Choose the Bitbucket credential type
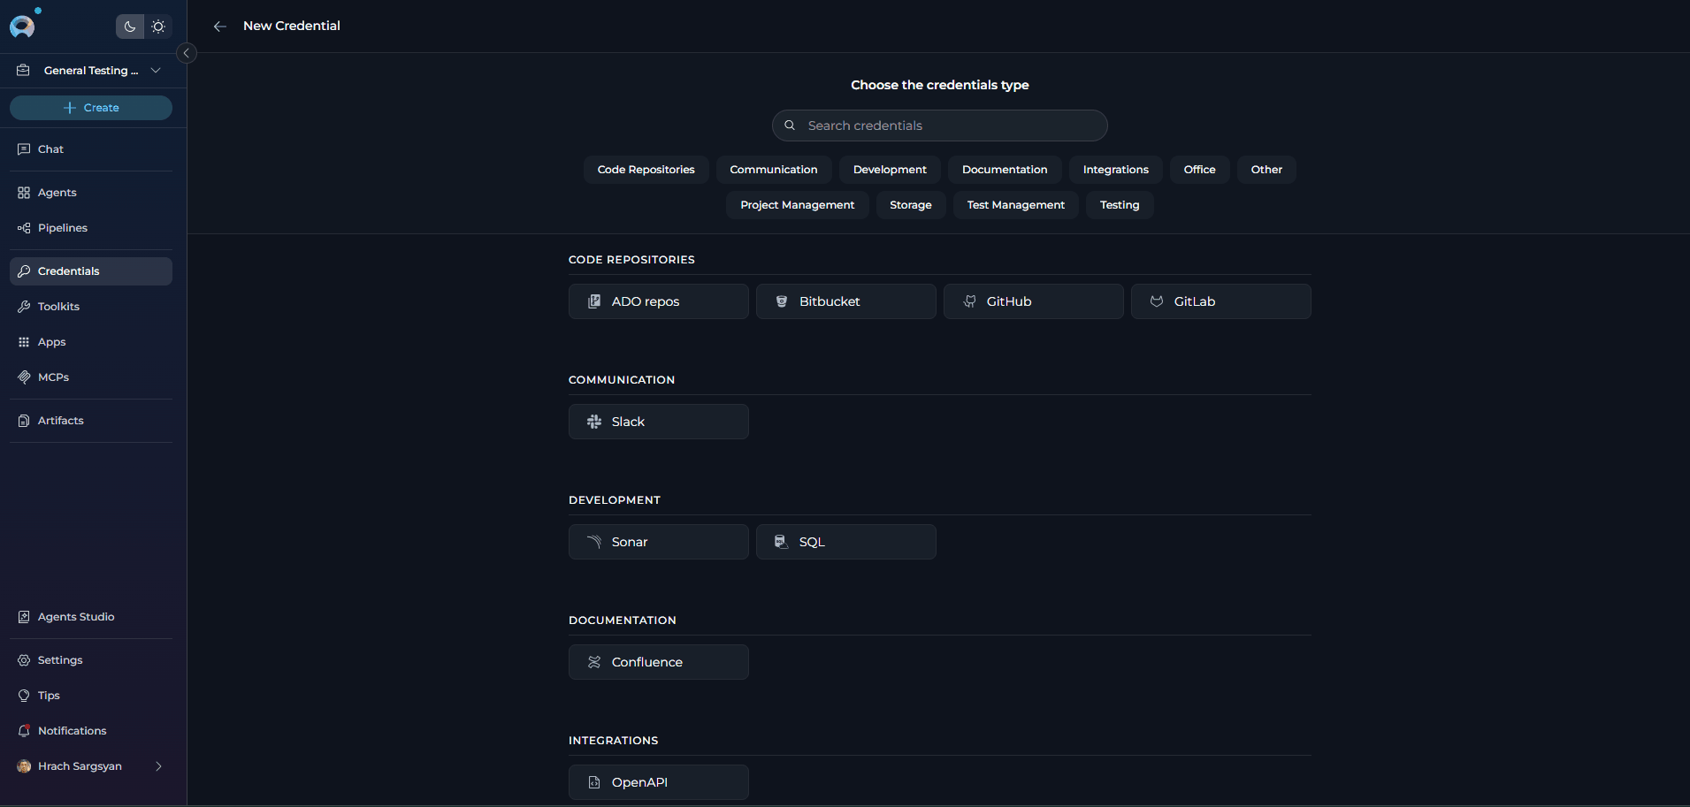Screen dimensions: 1690x807 (846, 301)
